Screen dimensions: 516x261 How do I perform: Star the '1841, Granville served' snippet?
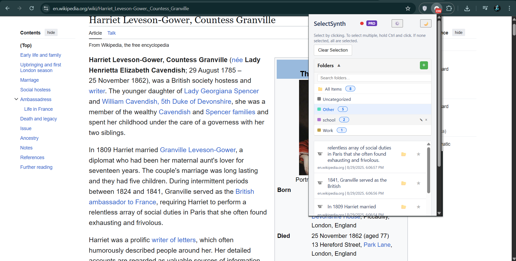(x=418, y=183)
